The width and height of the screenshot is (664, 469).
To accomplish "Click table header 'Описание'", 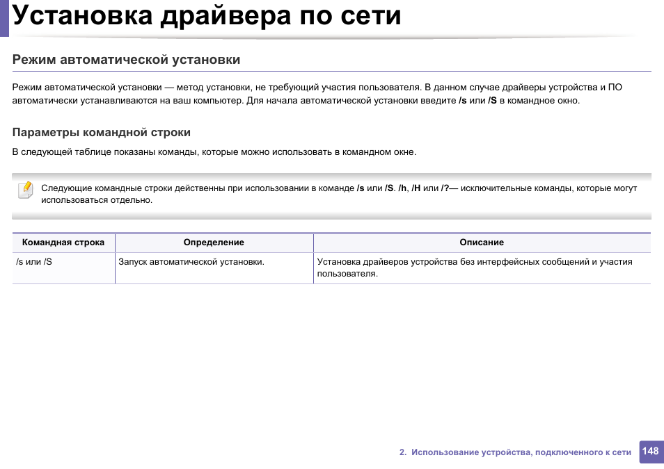I will (482, 242).
